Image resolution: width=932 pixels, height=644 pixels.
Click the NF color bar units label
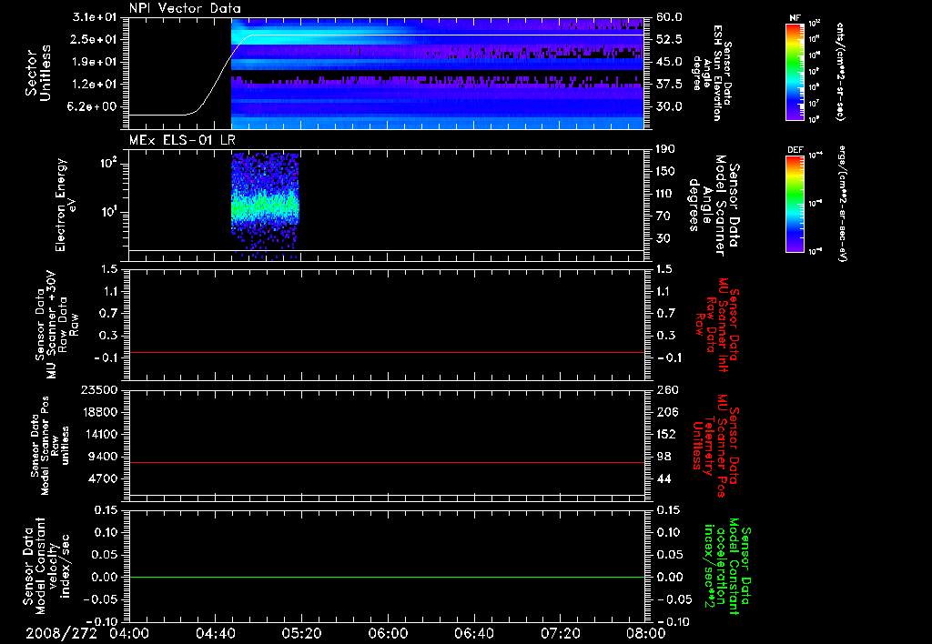click(840, 71)
